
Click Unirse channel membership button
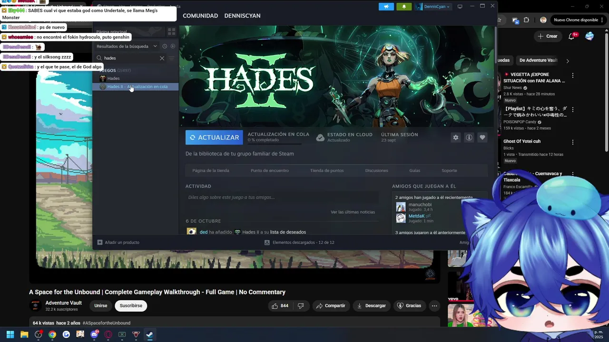(101, 306)
